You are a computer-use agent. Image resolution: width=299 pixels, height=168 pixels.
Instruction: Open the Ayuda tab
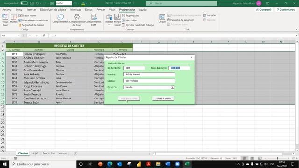click(142, 9)
